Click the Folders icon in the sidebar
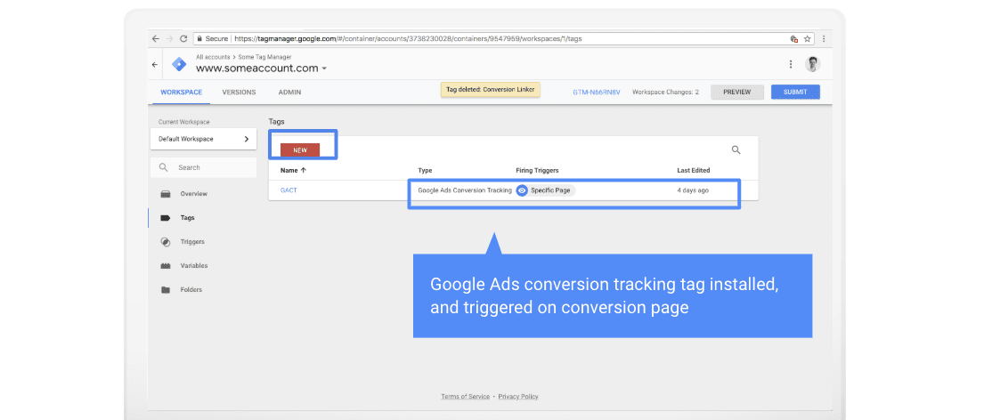The width and height of the screenshot is (992, 420). pos(166,290)
